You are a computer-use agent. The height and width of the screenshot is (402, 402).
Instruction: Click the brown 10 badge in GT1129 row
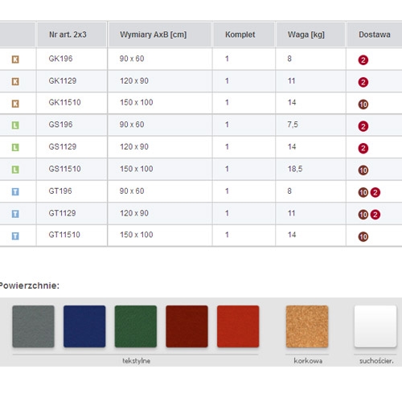(x=363, y=215)
